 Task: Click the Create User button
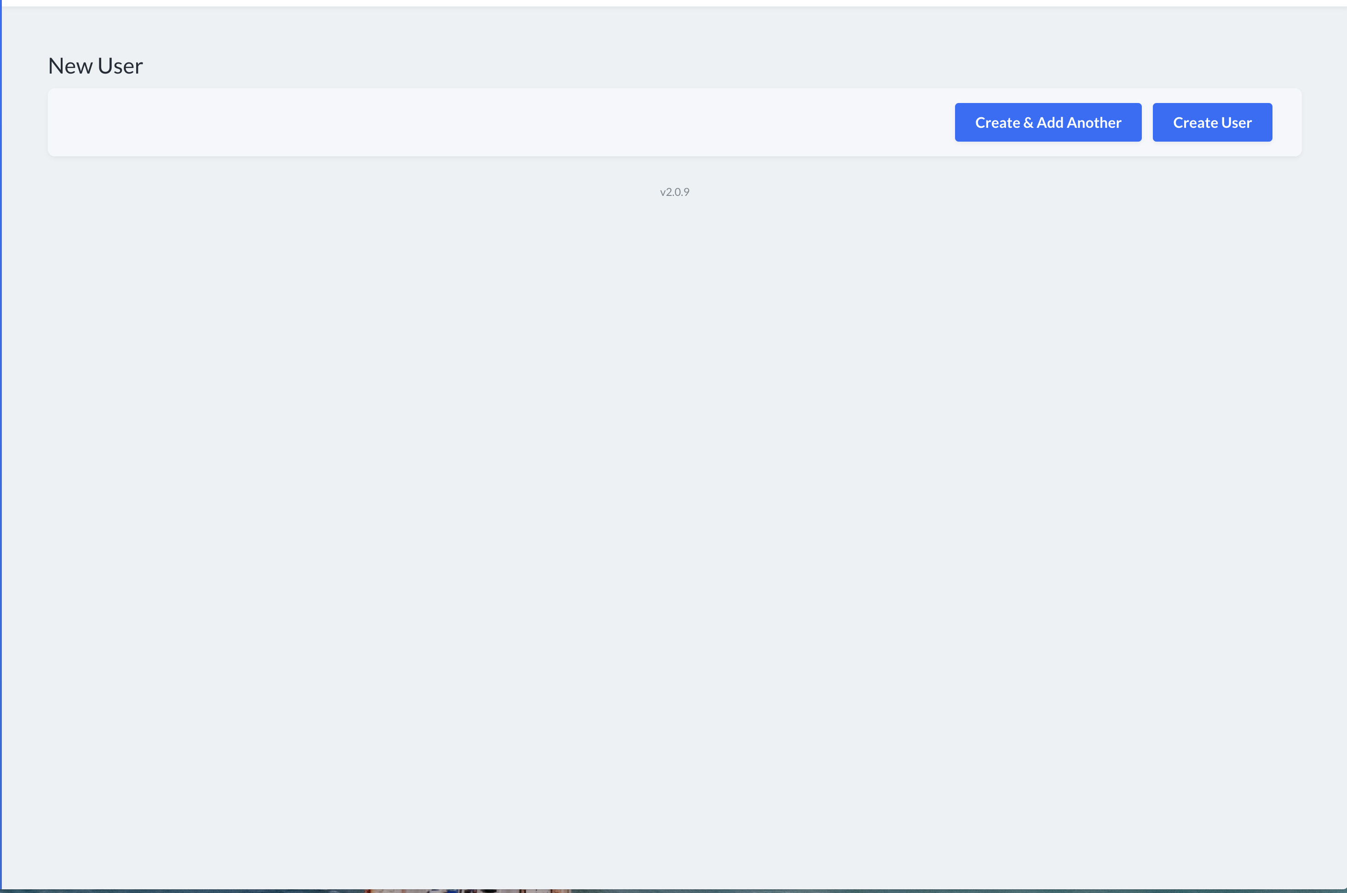pyautogui.click(x=1212, y=122)
